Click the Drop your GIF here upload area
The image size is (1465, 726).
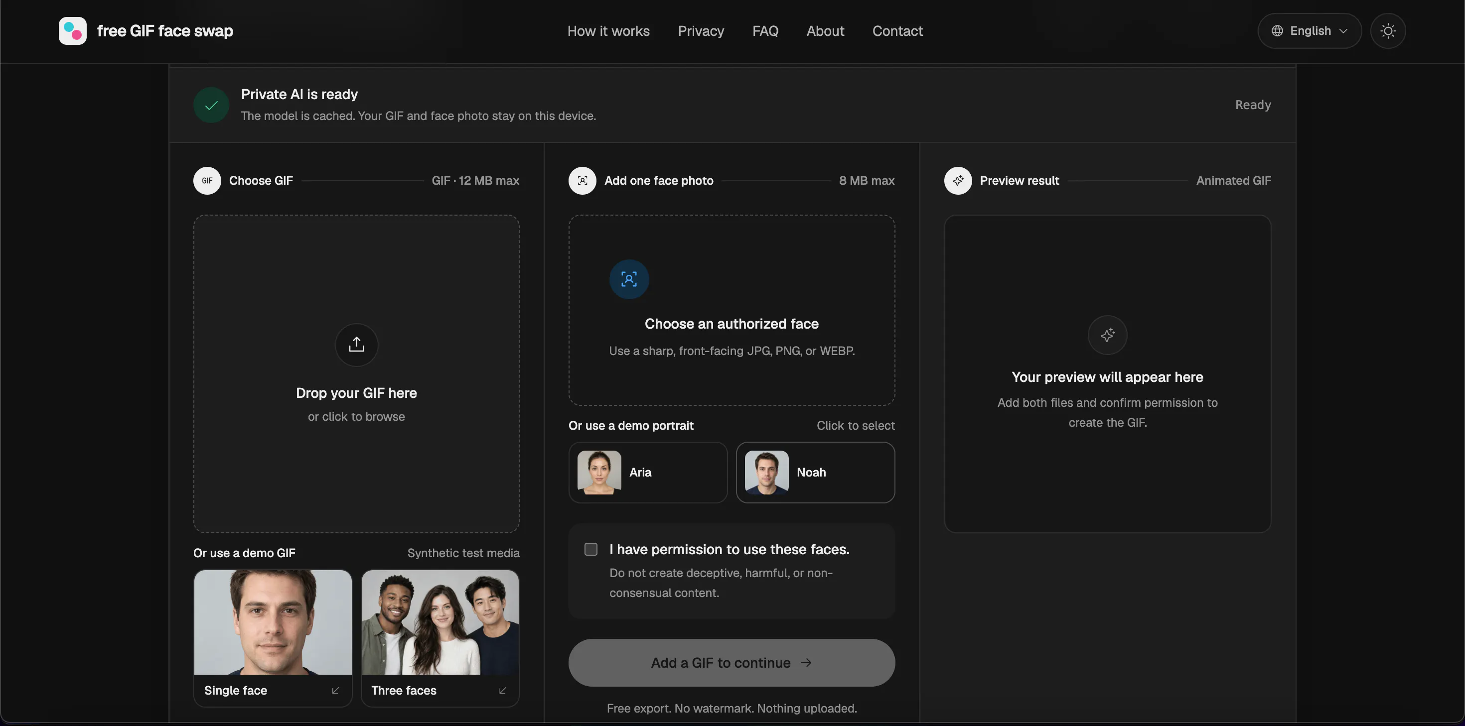357,374
